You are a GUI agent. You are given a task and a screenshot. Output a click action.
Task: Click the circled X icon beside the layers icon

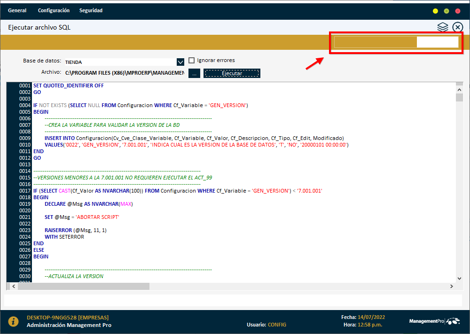pos(457,27)
